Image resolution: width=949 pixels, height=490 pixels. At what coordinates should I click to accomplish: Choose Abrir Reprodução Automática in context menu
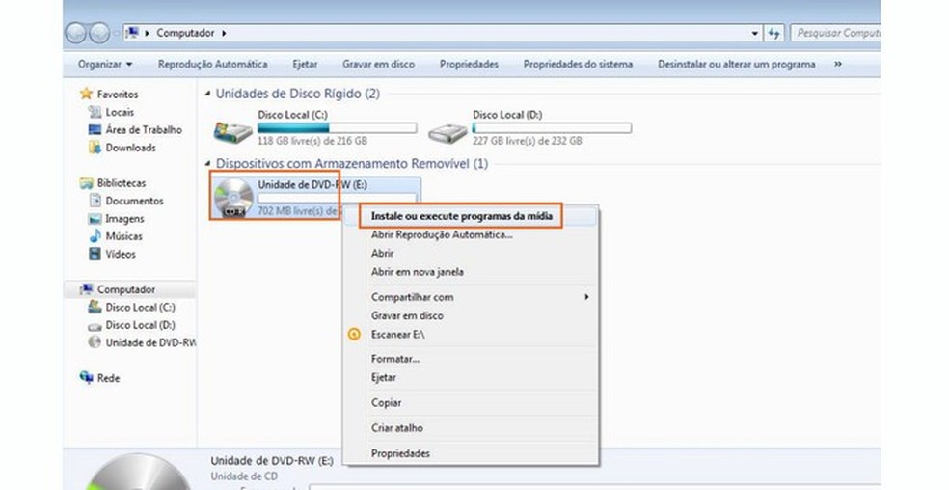pyautogui.click(x=441, y=235)
